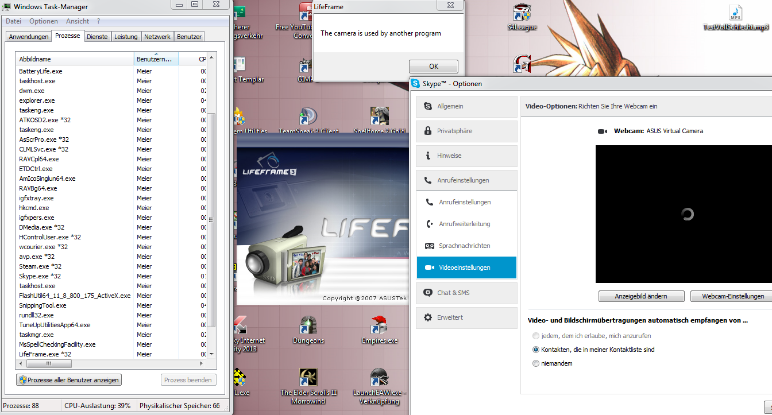Click the Prozess beenden button
This screenshot has width=772, height=415.
point(188,380)
